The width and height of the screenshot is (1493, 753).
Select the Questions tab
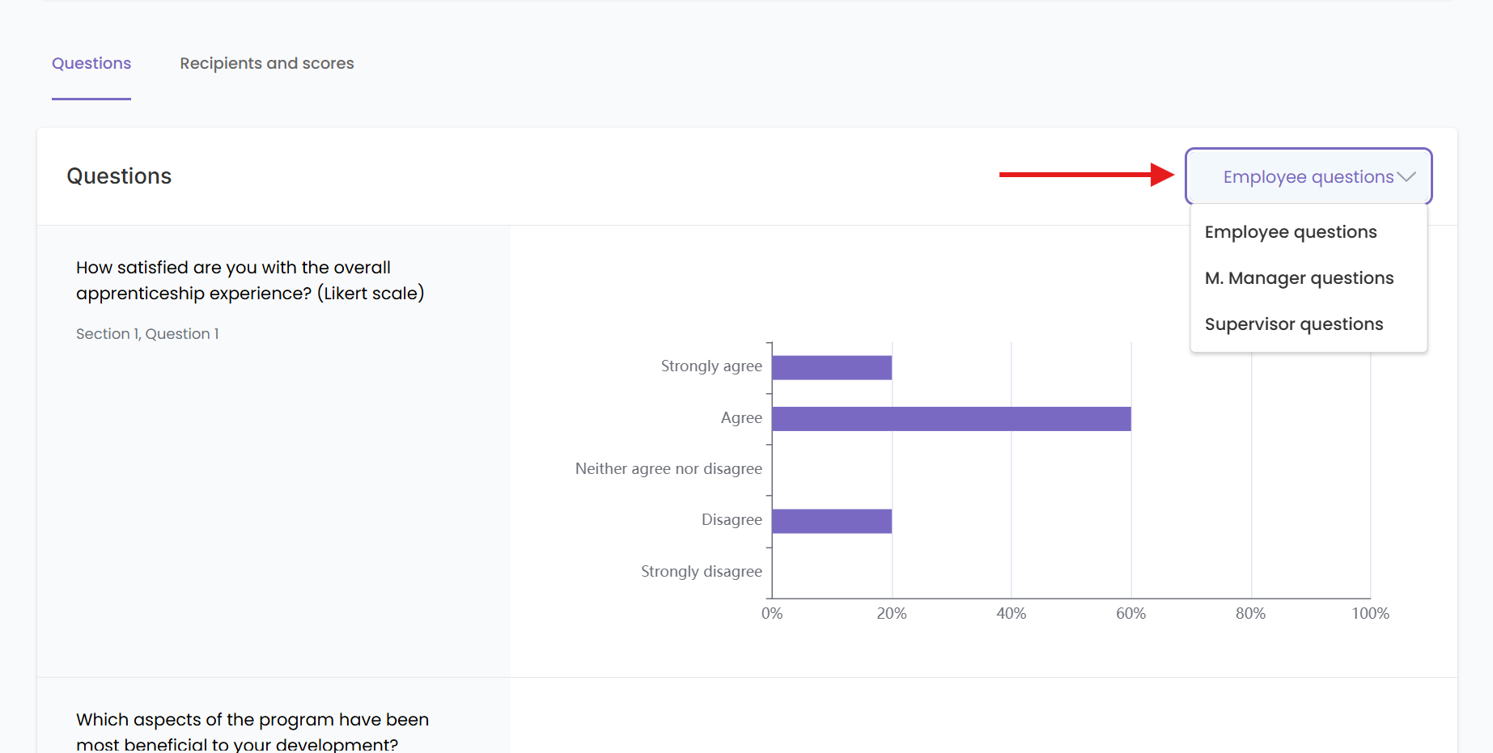click(x=91, y=63)
